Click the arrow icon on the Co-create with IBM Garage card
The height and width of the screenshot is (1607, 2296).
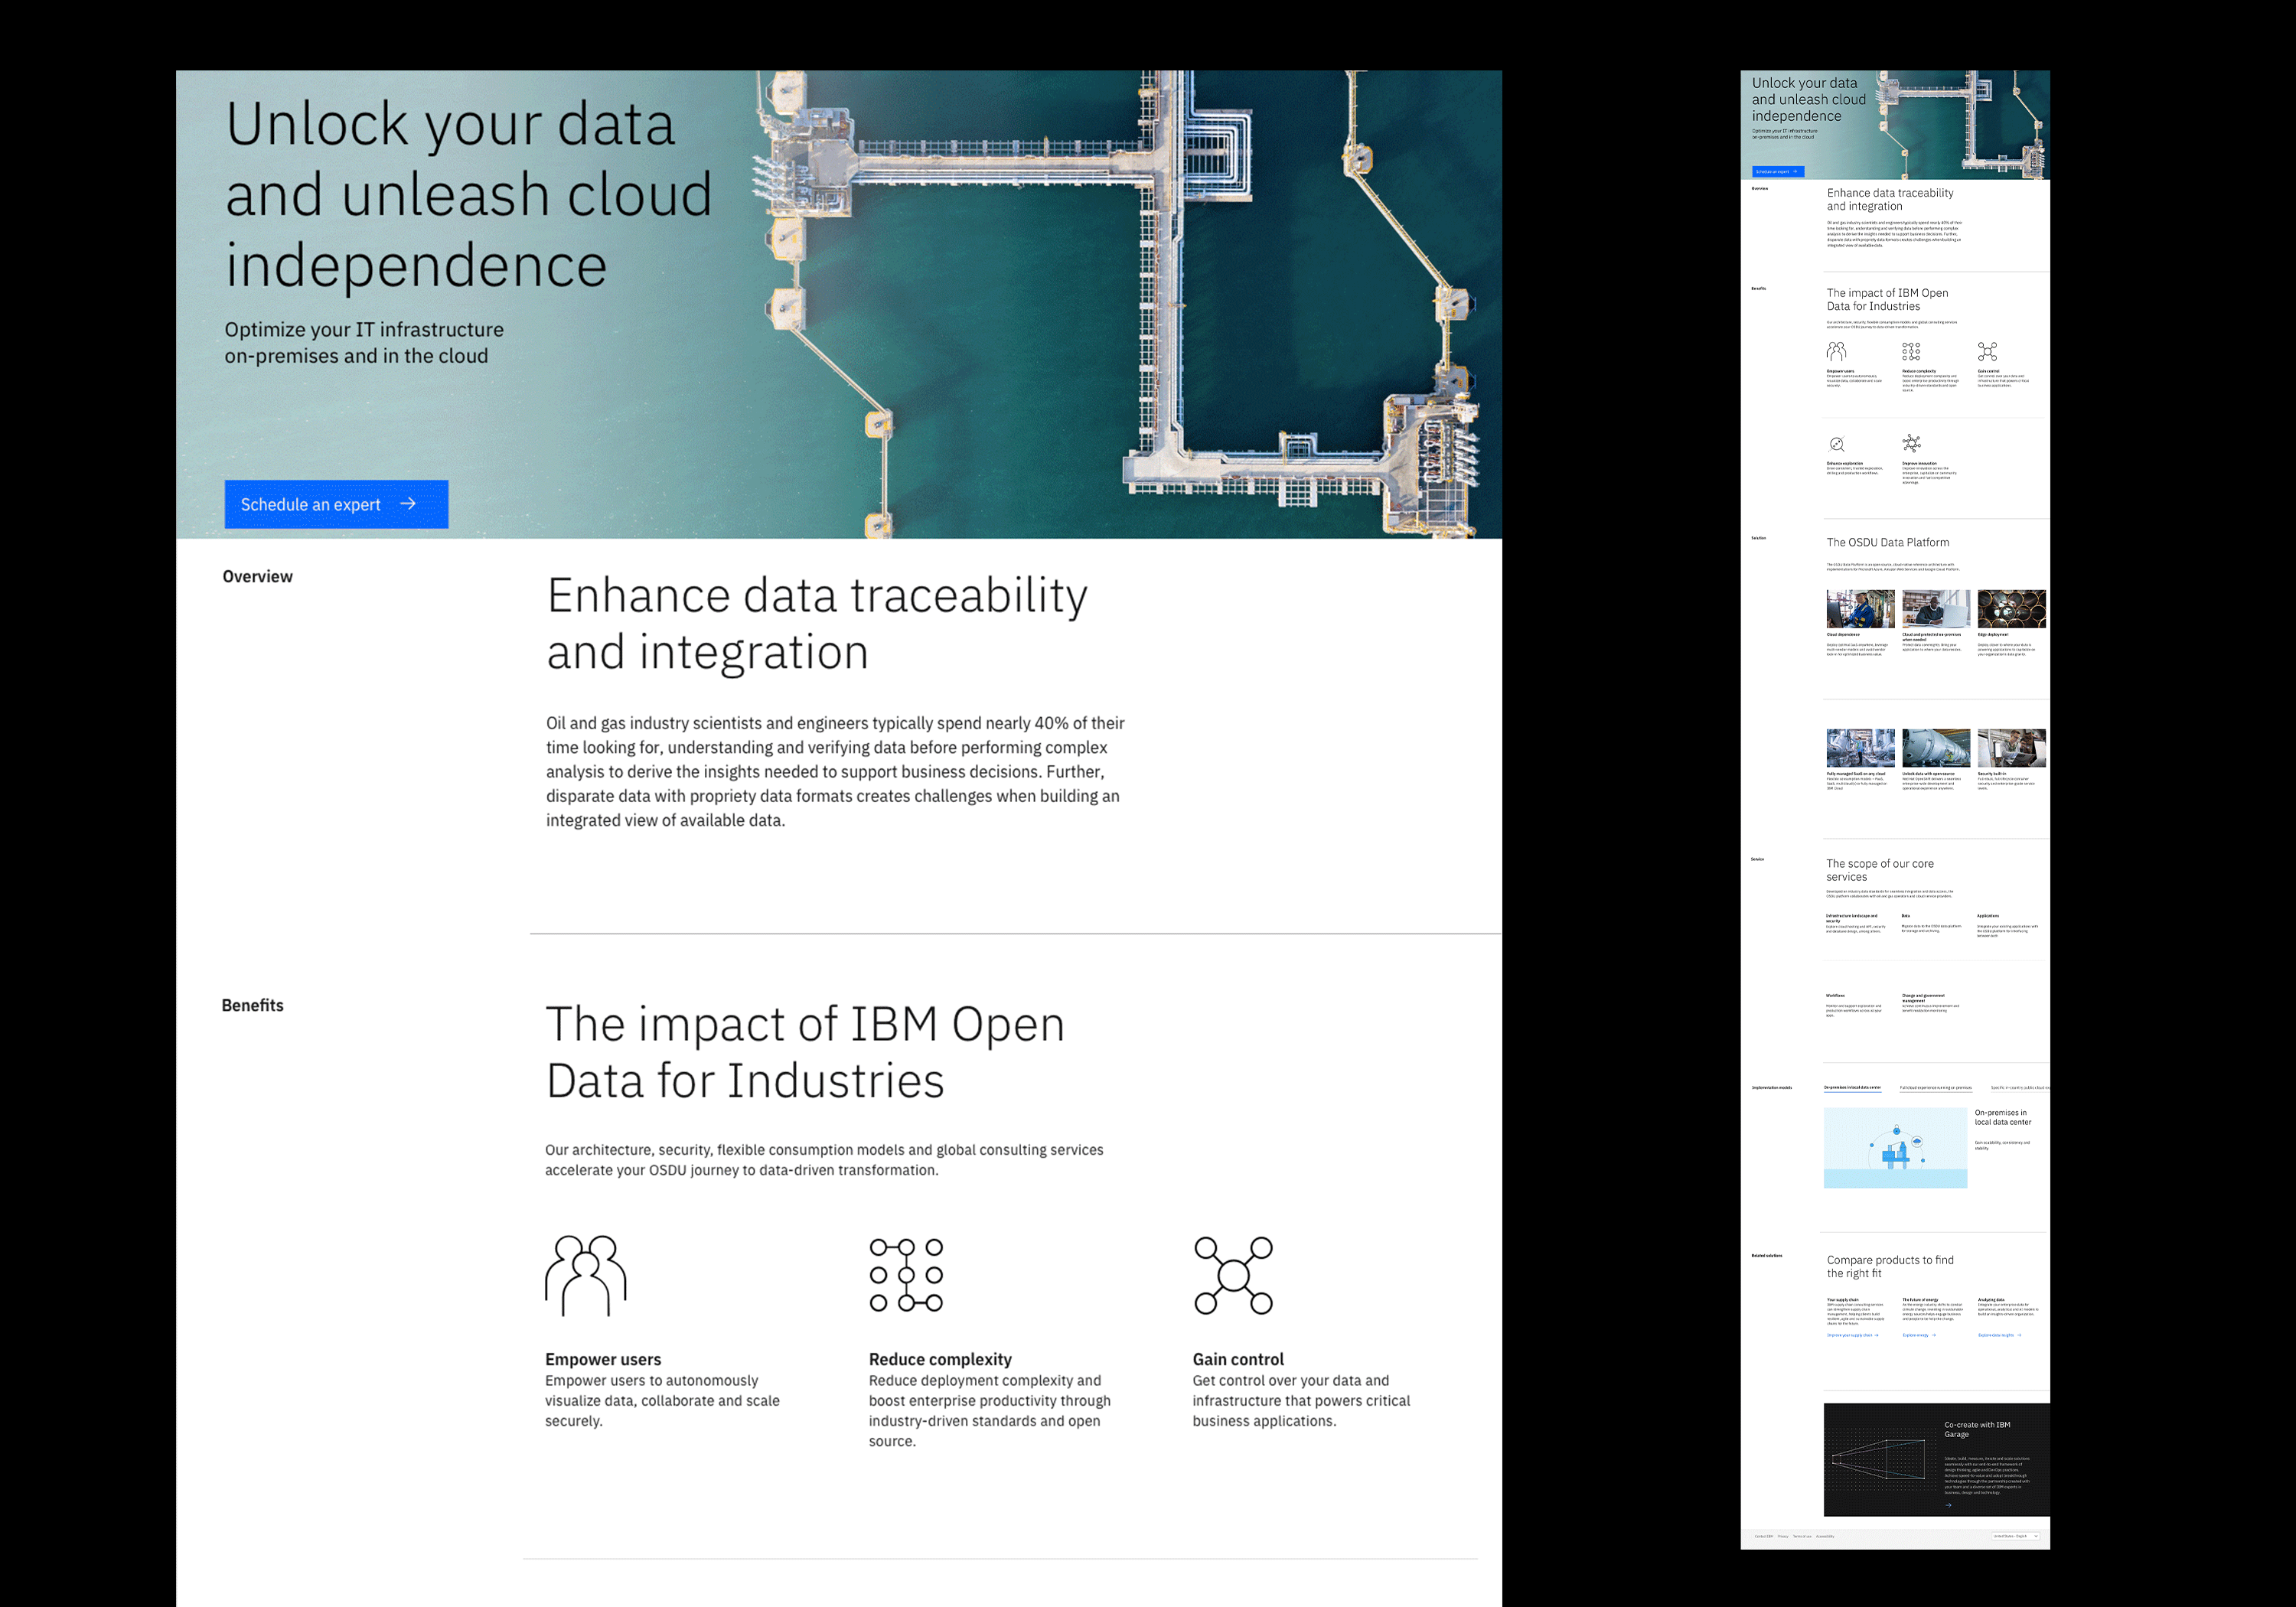1949,1506
